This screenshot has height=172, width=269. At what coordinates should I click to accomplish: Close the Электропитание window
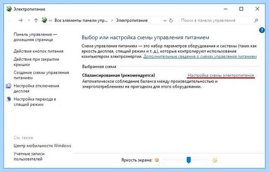pyautogui.click(x=257, y=9)
